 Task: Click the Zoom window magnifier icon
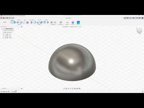72,88
